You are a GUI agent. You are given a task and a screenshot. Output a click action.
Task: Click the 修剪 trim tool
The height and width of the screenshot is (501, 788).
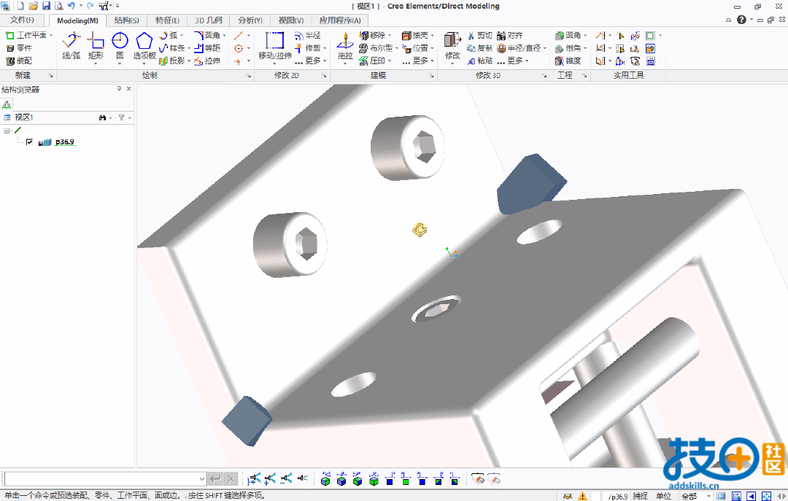pos(308,48)
